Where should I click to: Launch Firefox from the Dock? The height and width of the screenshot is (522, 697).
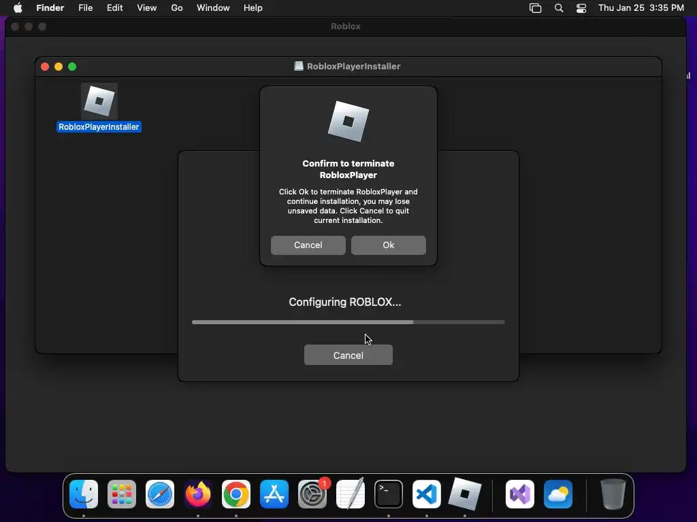click(x=198, y=494)
